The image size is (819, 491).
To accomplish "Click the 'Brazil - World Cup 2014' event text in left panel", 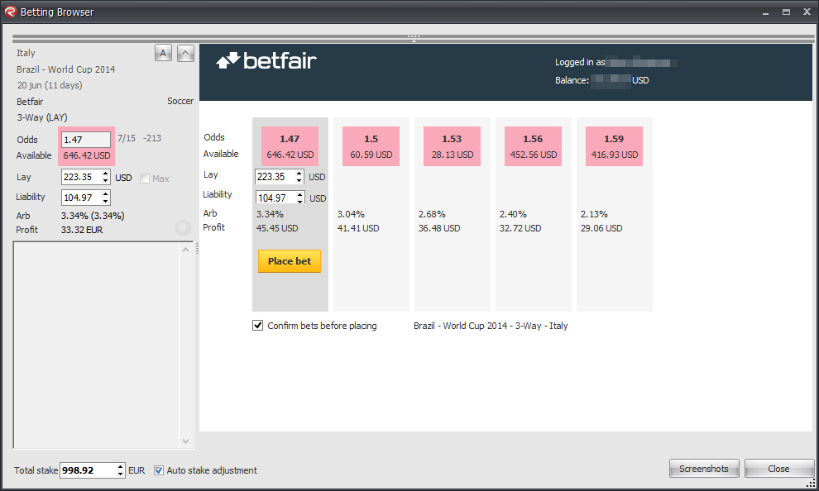I will (x=66, y=69).
